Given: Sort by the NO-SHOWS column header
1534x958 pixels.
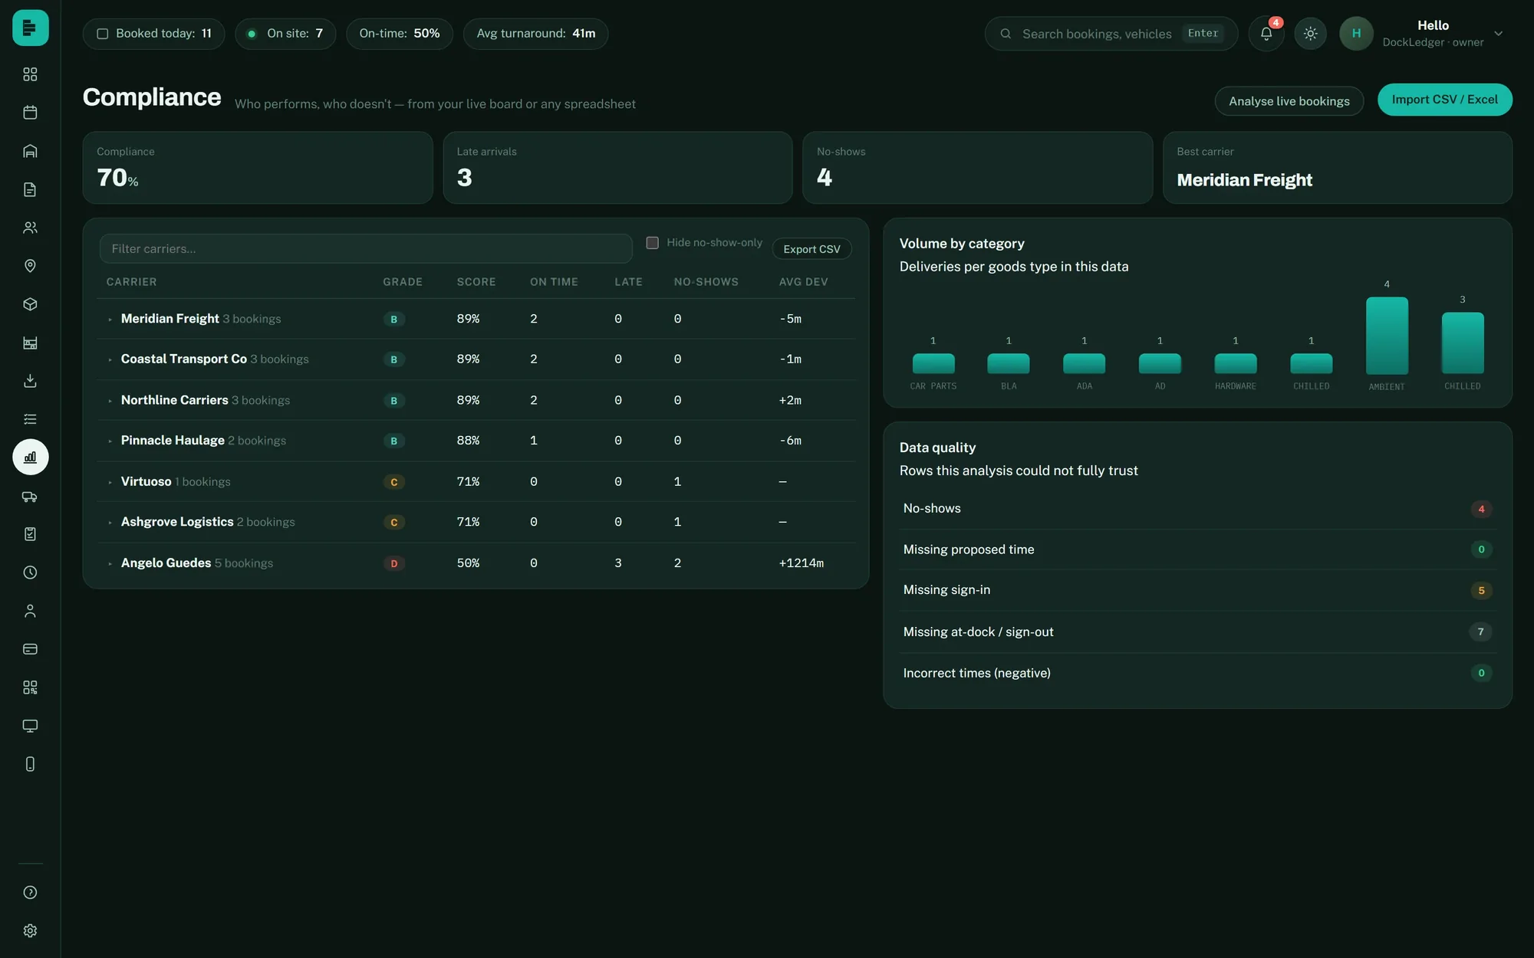Looking at the screenshot, I should [706, 282].
